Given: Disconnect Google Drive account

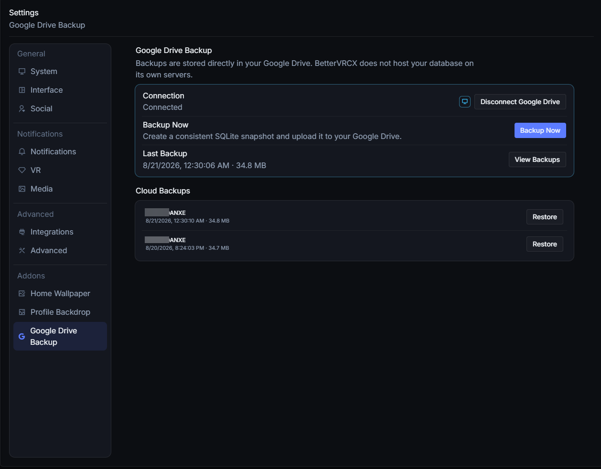Looking at the screenshot, I should tap(520, 102).
